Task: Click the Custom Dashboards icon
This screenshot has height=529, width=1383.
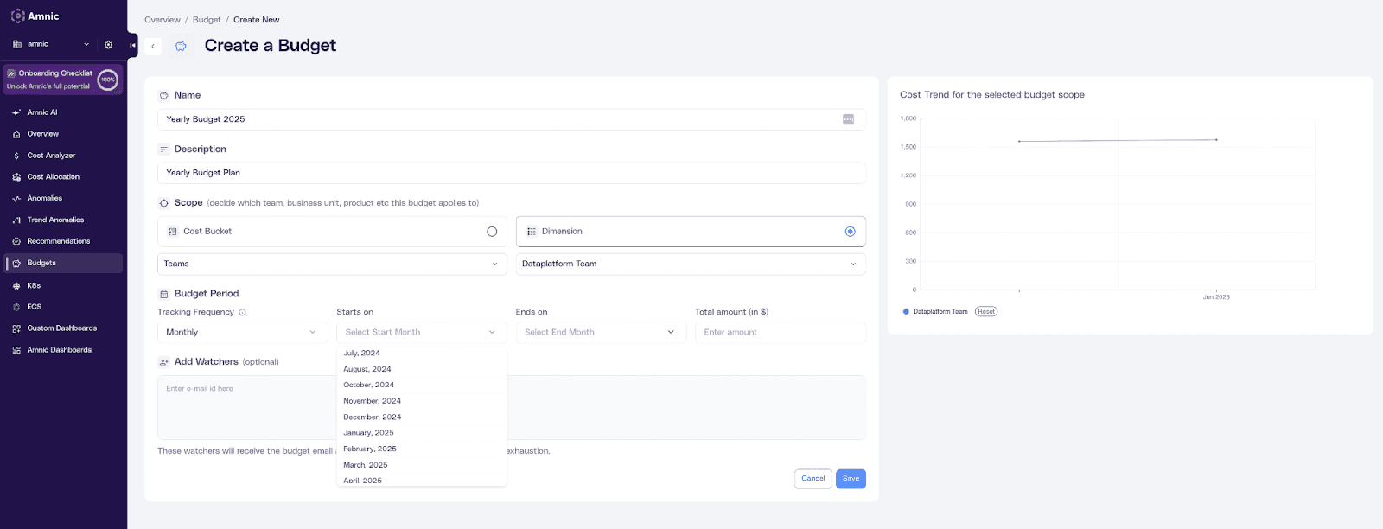Action: pos(16,328)
